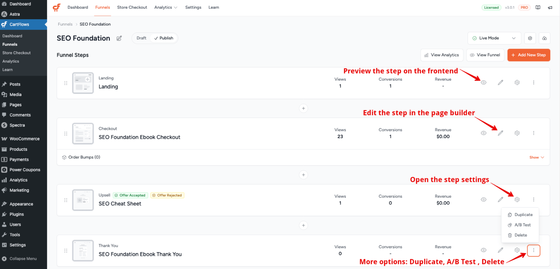This screenshot has height=269, width=560.
Task: Open settings gear for Thank You step
Action: [x=517, y=250]
